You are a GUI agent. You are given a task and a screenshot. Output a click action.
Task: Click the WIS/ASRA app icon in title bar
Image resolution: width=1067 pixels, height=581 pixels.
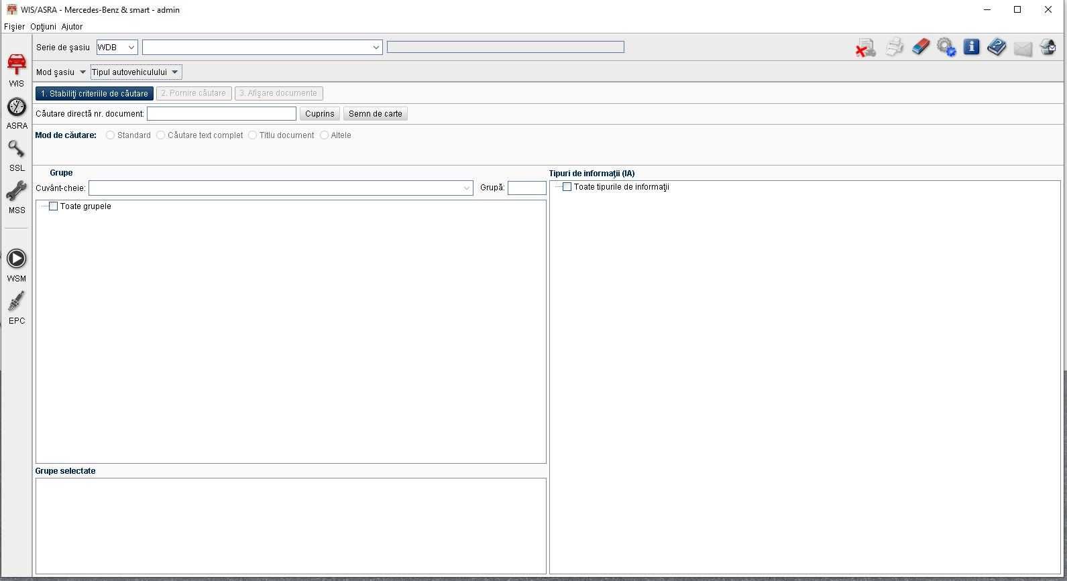(11, 9)
